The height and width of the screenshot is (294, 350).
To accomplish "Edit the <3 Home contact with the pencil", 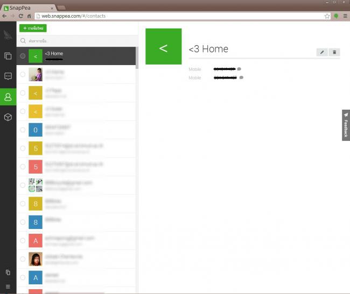I will point(322,52).
